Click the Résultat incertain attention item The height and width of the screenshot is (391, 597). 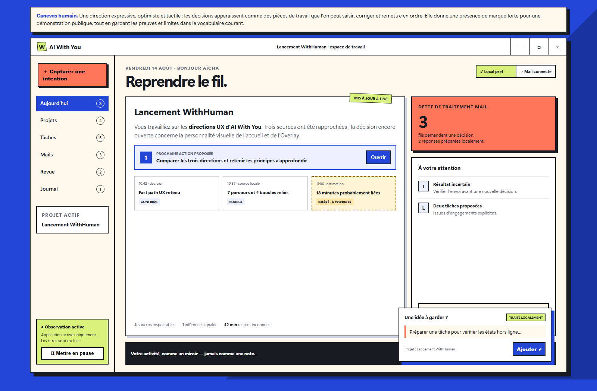(x=484, y=188)
